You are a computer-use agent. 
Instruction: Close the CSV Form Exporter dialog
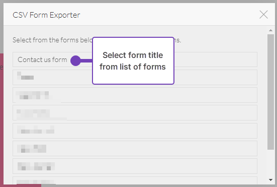click(263, 15)
